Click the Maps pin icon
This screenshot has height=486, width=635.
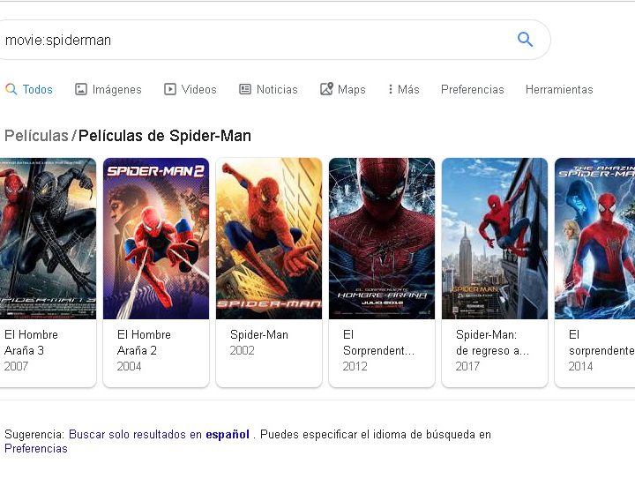(x=326, y=89)
